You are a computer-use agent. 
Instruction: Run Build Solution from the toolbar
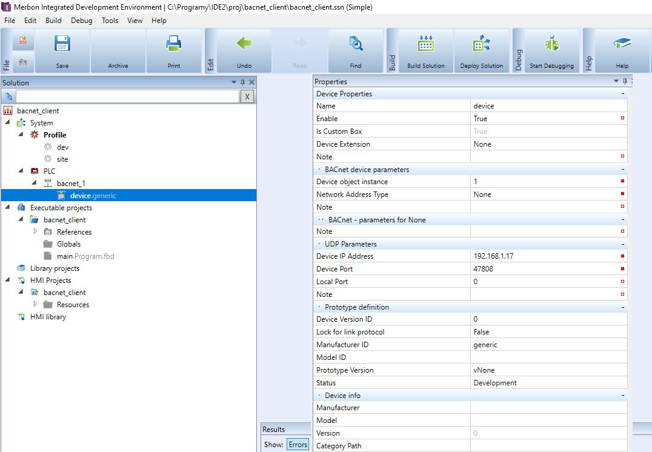click(425, 45)
